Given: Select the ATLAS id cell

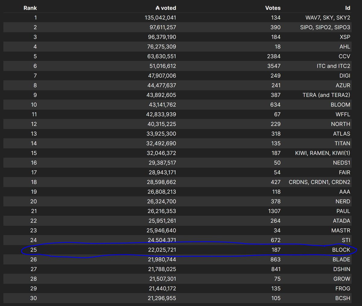Looking at the screenshot, I should pos(342,133).
